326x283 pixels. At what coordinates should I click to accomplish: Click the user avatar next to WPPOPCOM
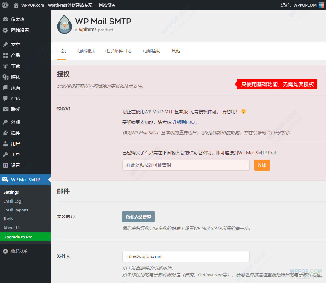(322, 5)
